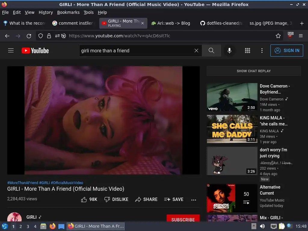This screenshot has height=231, width=308.
Task: Open #MoreThanAFriend hashtag link
Action: [x=23, y=183]
